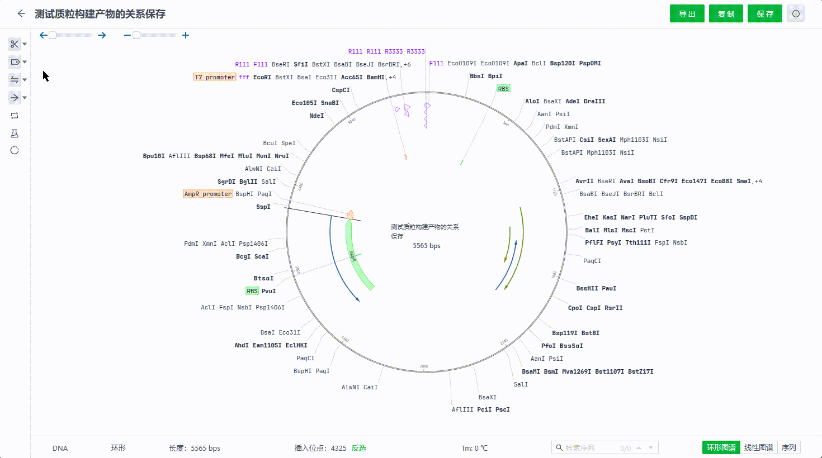Click the 反选 link in status bar
822x458 pixels.
coord(358,448)
